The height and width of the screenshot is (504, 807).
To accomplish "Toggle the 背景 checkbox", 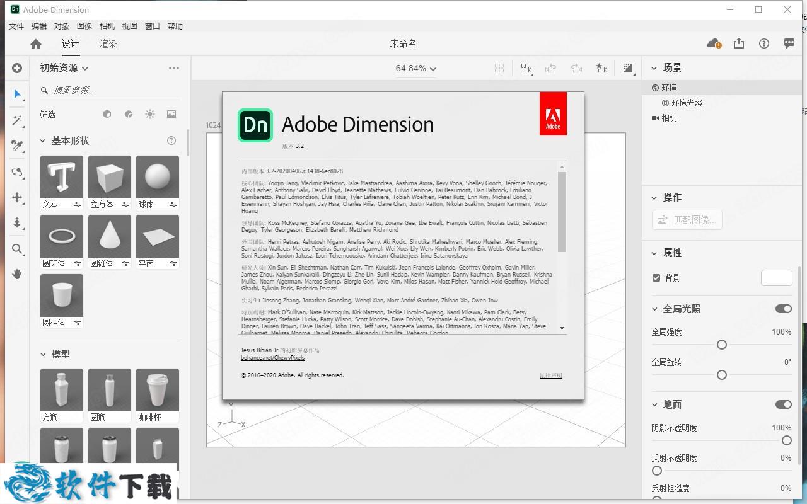I will pos(656,278).
